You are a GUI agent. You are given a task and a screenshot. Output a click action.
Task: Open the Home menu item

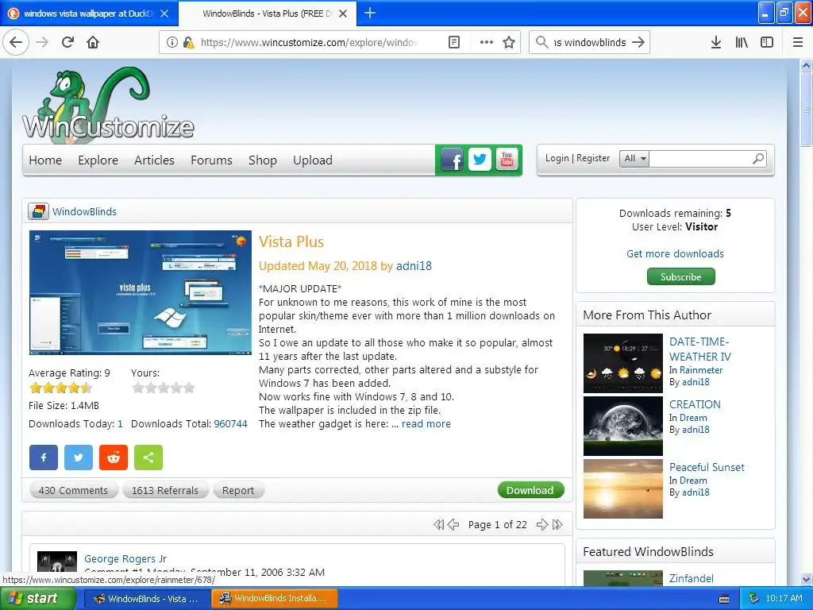[45, 160]
